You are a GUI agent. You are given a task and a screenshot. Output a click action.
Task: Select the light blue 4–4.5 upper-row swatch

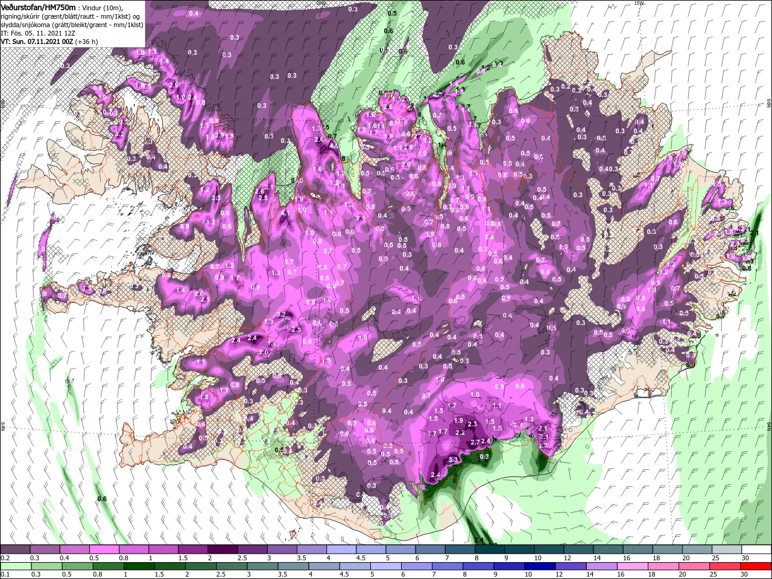pos(341,549)
